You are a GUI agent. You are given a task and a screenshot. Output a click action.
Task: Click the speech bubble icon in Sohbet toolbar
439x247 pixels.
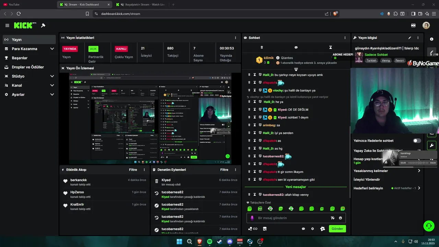pos(296,47)
